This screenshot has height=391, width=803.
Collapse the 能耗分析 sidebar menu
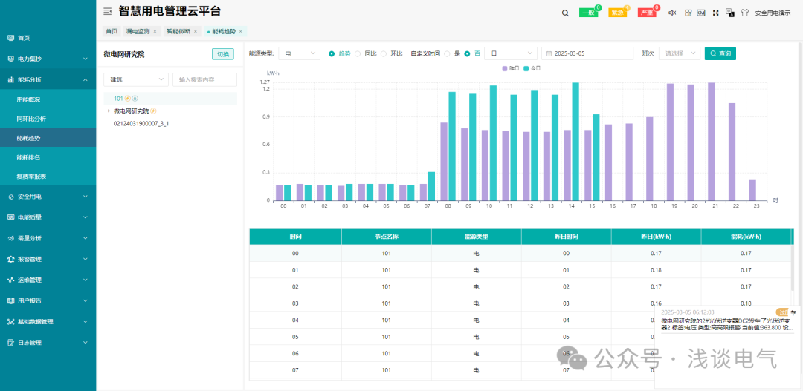click(48, 79)
